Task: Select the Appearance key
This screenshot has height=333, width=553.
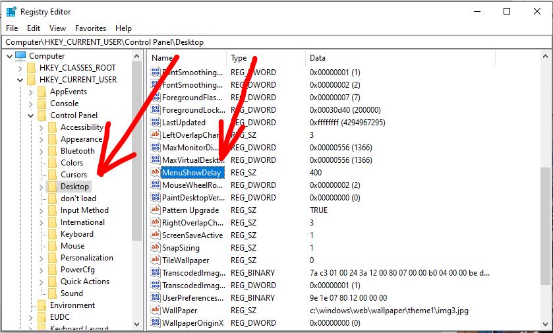Action: (x=82, y=139)
